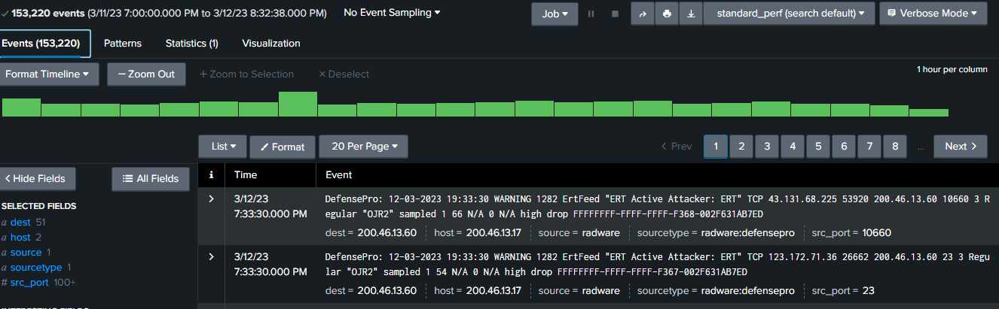The width and height of the screenshot is (999, 309).
Task: Switch to the Statistics (1) tab
Action: [x=191, y=44]
